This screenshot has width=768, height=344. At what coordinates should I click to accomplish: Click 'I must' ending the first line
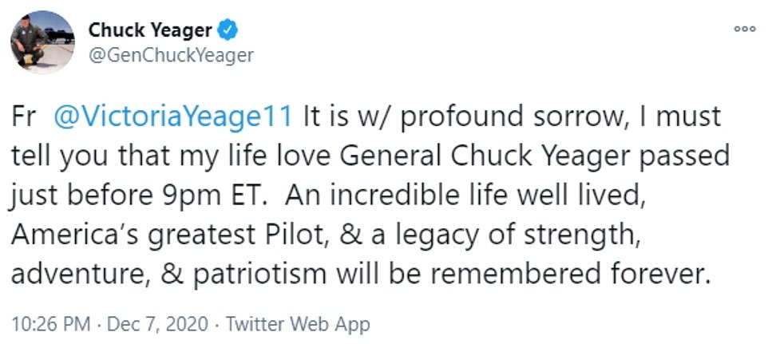[x=680, y=117]
